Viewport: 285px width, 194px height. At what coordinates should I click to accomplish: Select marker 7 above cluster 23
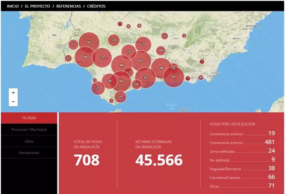[x=95, y=80]
